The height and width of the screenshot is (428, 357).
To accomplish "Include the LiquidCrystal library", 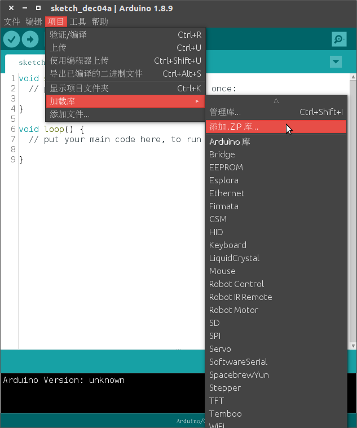I will pyautogui.click(x=276, y=258).
